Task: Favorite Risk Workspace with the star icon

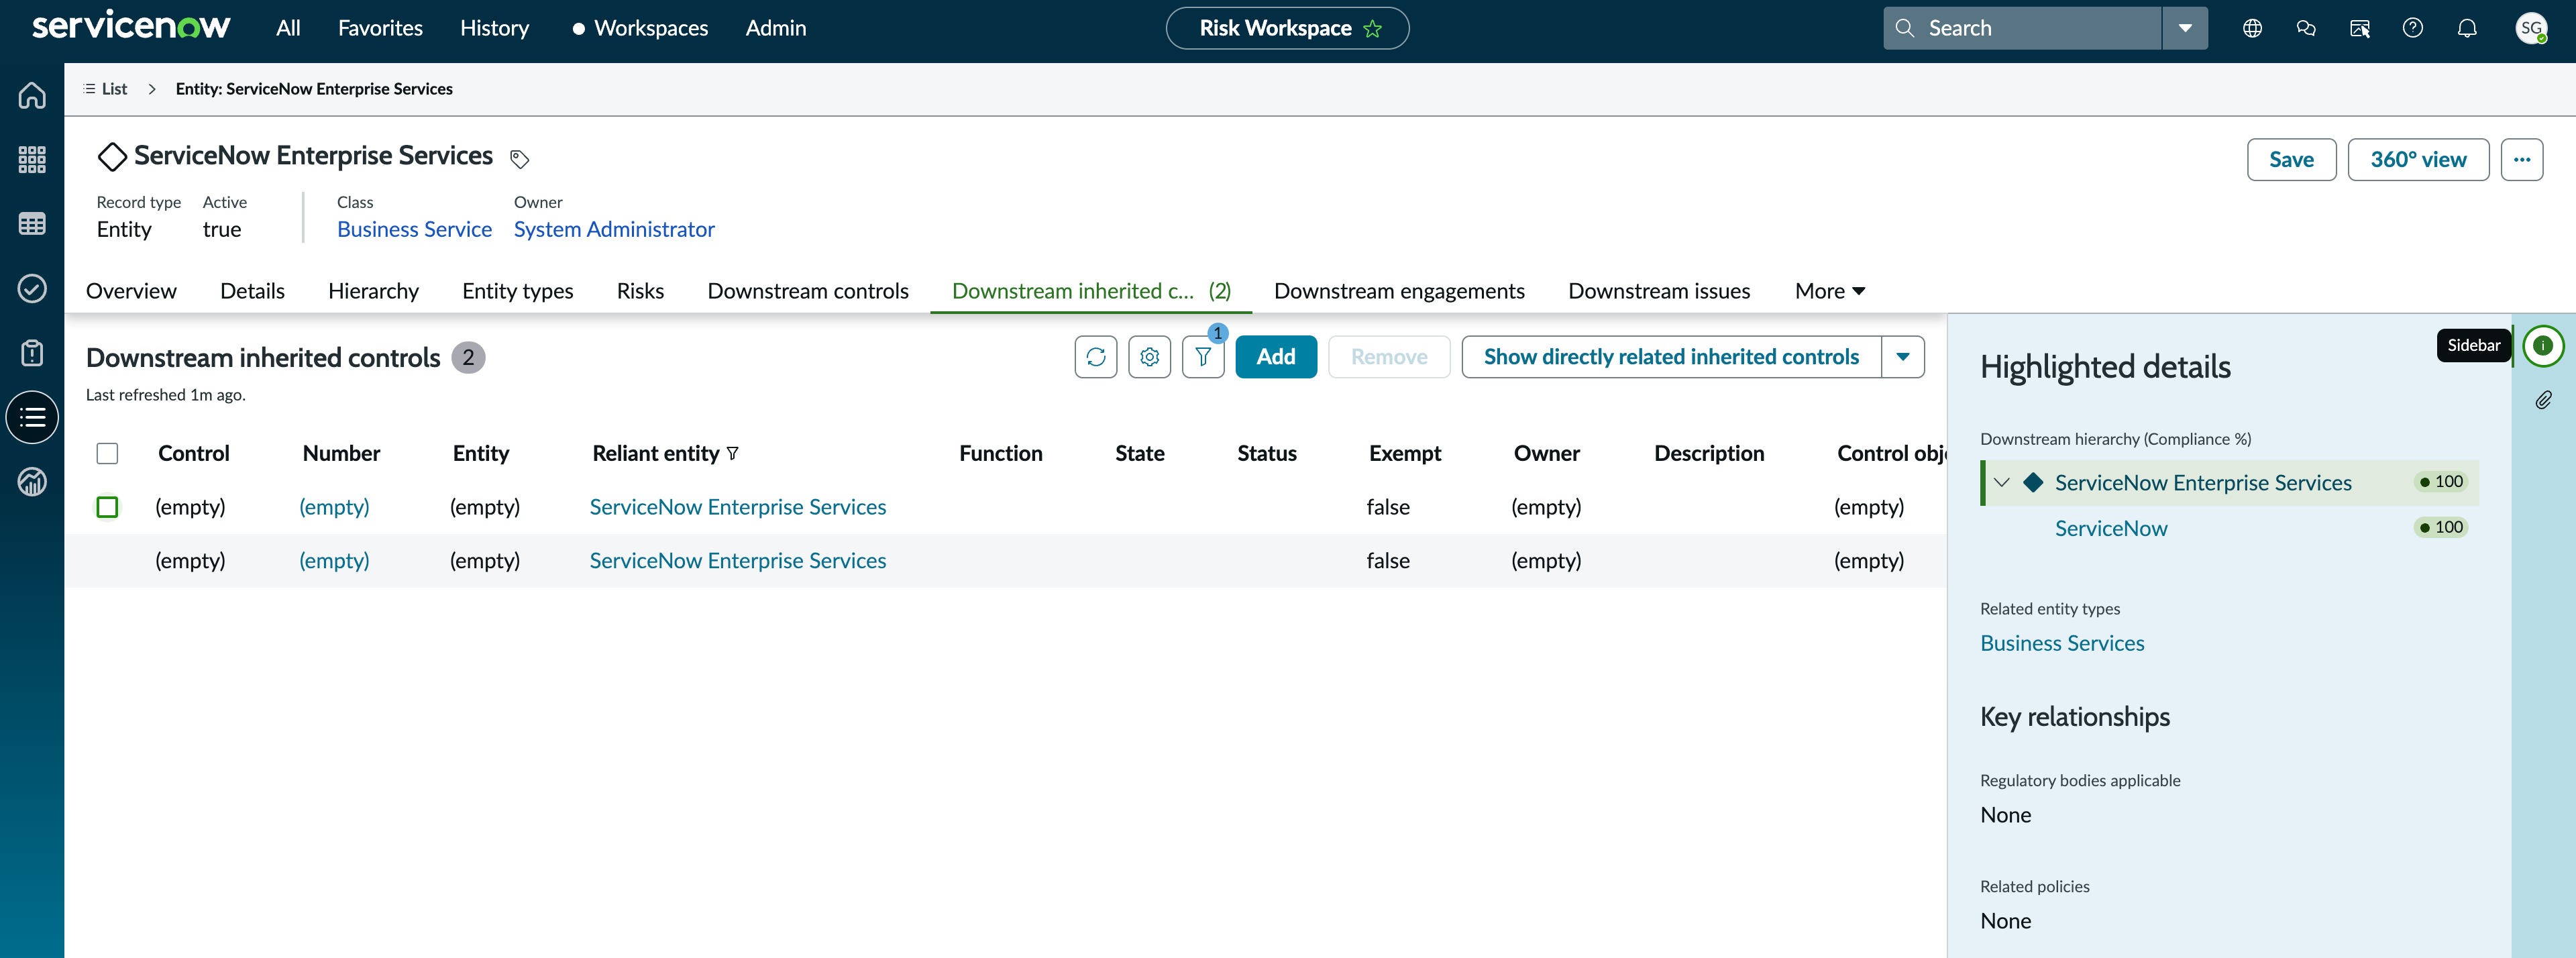Action: pos(1373,29)
